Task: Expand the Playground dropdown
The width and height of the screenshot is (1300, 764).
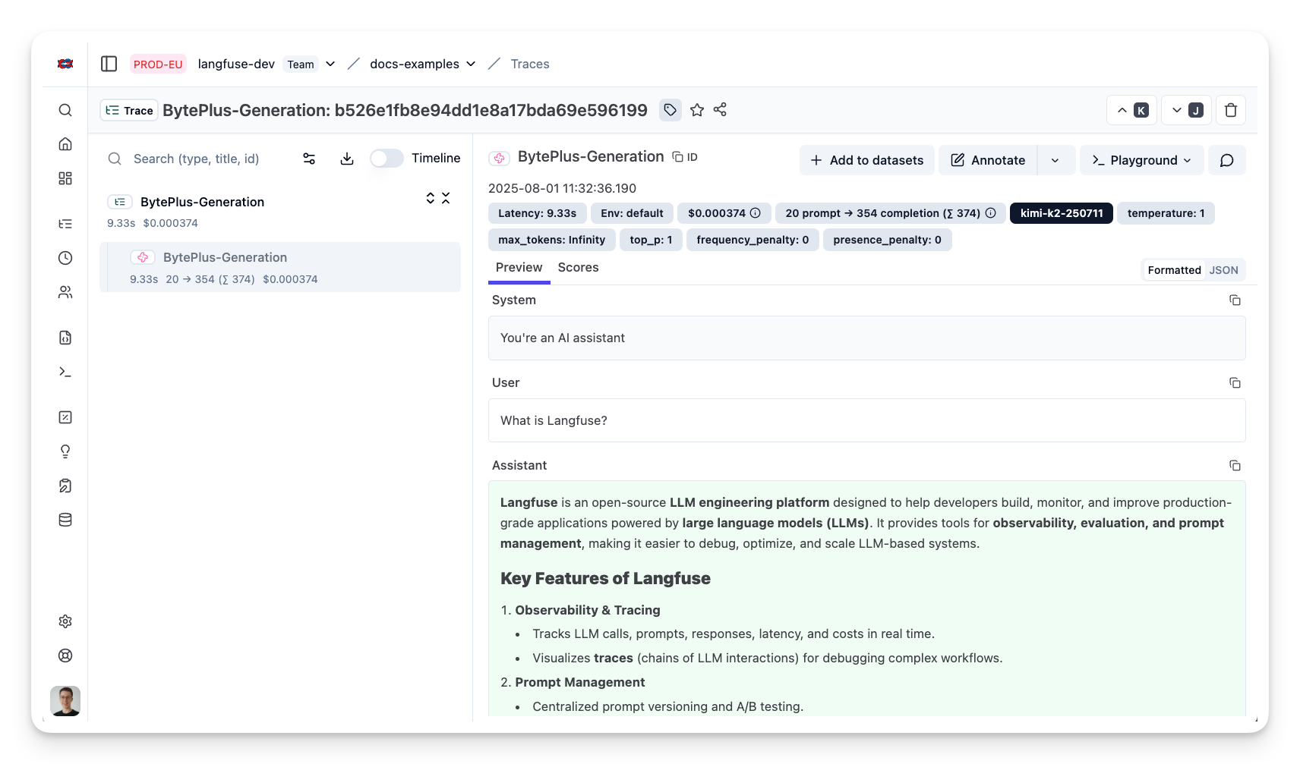Action: point(1141,160)
